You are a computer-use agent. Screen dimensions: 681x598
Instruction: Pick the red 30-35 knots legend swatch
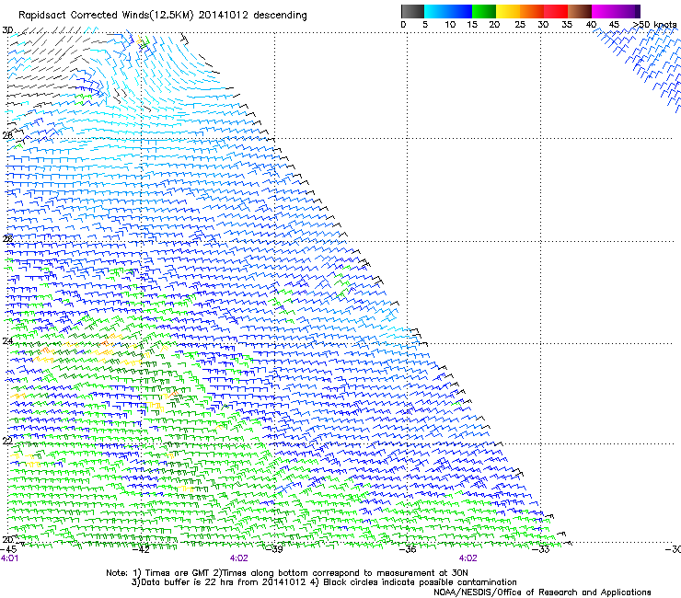[556, 11]
